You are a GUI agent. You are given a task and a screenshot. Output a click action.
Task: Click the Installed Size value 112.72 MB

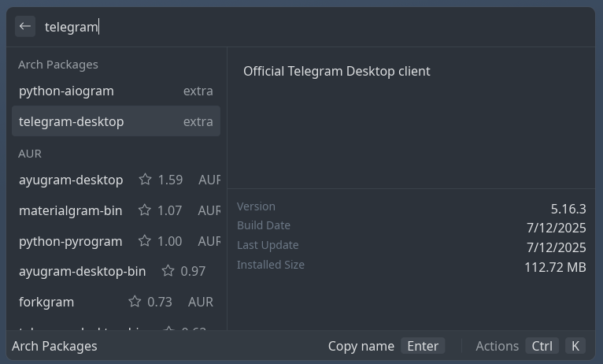point(555,267)
